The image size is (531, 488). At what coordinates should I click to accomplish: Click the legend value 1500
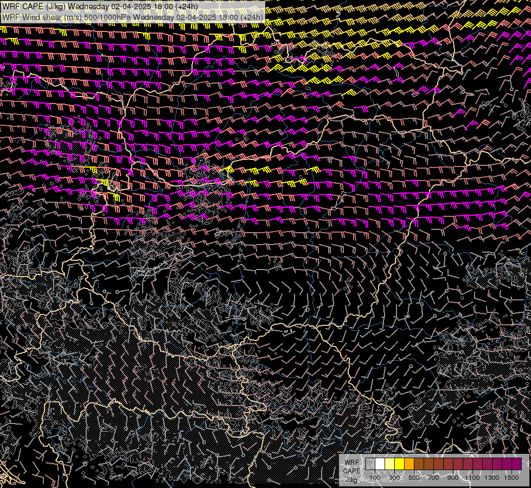(x=511, y=478)
